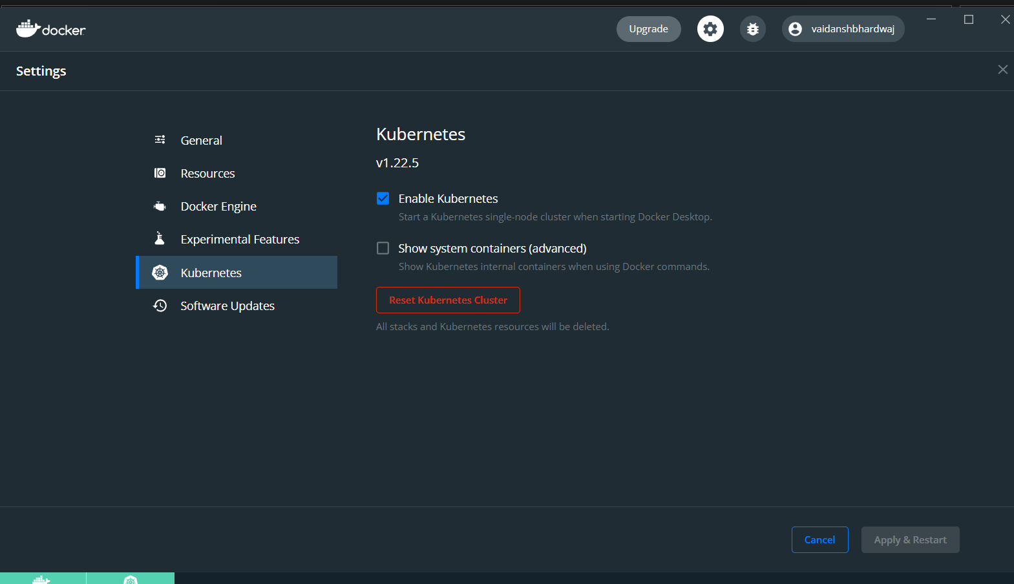Click the General sliders icon
The width and height of the screenshot is (1014, 584).
tap(160, 140)
